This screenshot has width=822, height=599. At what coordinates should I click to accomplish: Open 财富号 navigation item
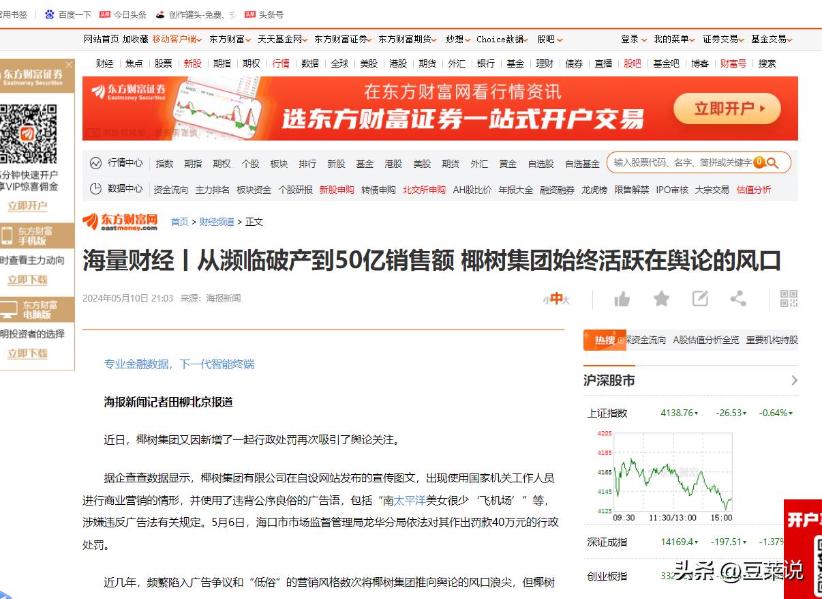(x=733, y=63)
